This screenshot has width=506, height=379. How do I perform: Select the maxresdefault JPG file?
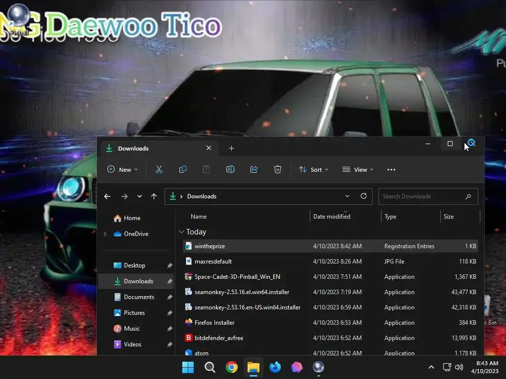click(331, 262)
